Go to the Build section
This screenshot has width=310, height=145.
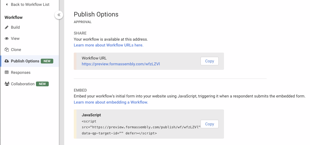point(15,27)
